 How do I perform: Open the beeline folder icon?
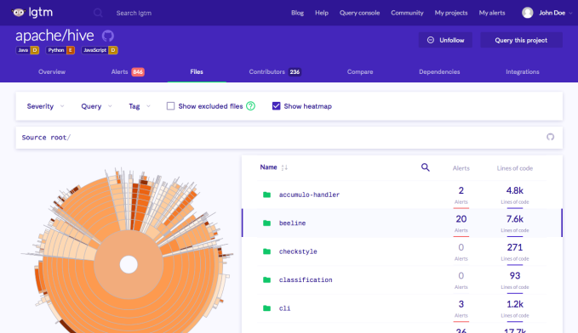pyautogui.click(x=267, y=223)
